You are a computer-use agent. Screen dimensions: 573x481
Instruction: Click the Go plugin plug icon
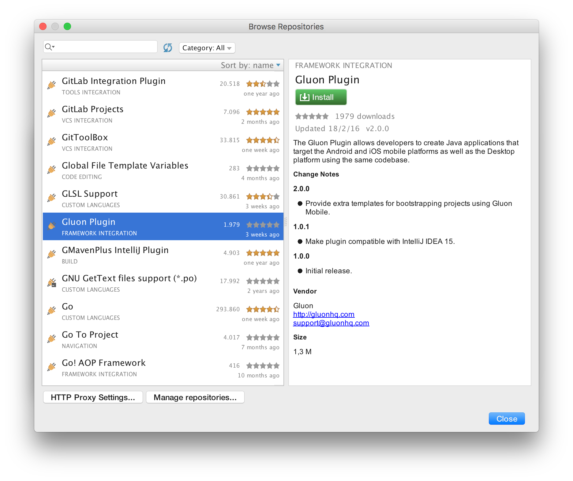coord(52,310)
